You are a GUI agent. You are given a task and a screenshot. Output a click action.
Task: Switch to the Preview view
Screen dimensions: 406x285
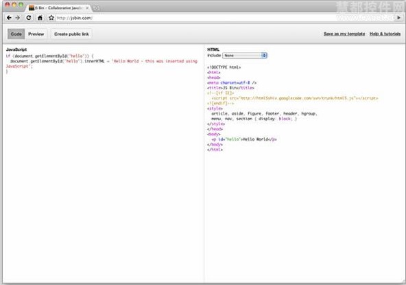(x=36, y=34)
